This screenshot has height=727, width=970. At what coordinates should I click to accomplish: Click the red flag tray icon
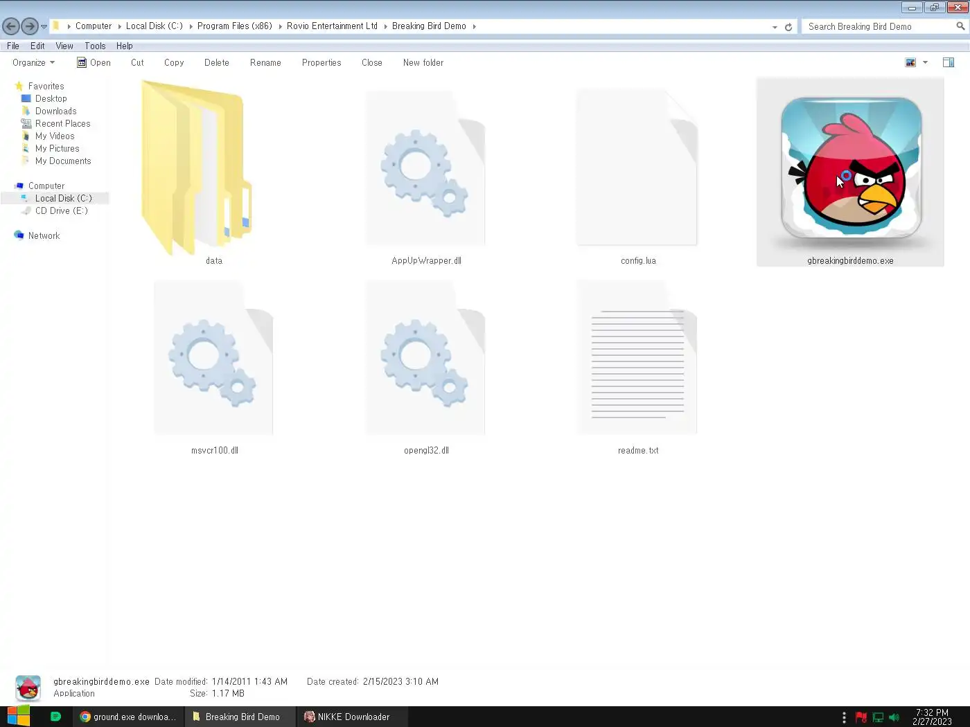[861, 717]
